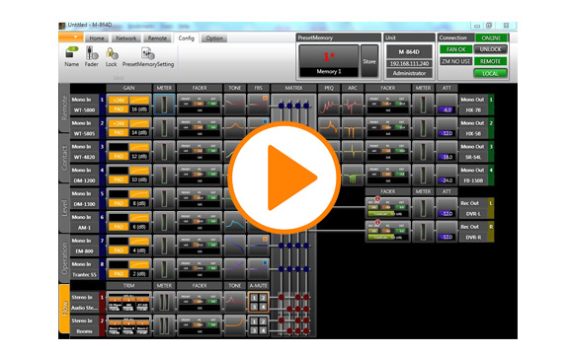This screenshot has width=569, height=355.
Task: Open the ARC block for Mono Out 4
Action: 353,175
